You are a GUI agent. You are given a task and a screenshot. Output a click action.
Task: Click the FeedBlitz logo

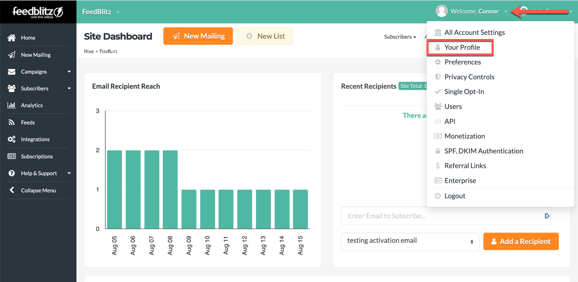(x=38, y=12)
